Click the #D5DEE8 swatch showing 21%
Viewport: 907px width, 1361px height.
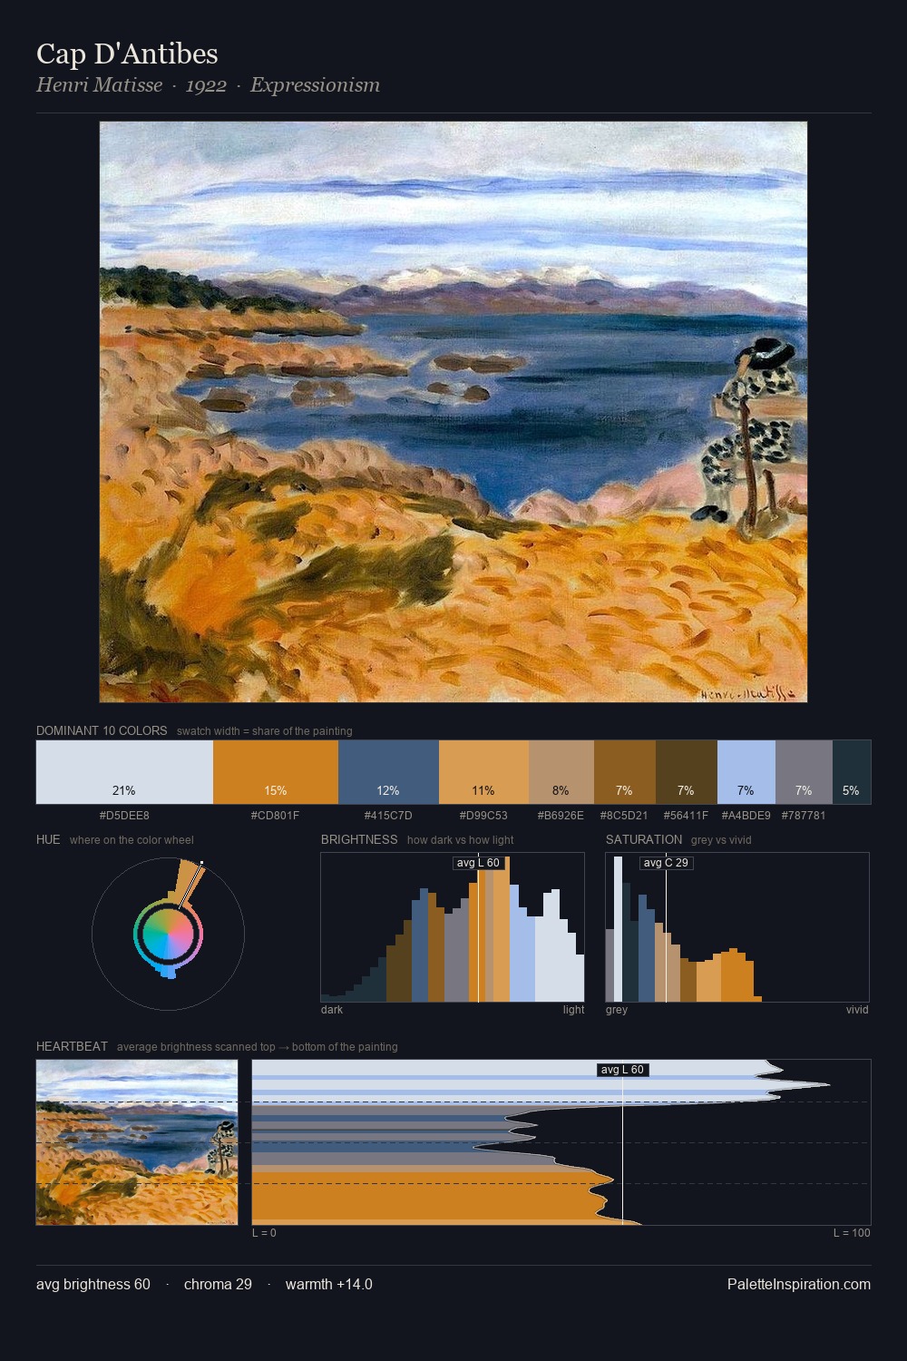click(x=124, y=772)
